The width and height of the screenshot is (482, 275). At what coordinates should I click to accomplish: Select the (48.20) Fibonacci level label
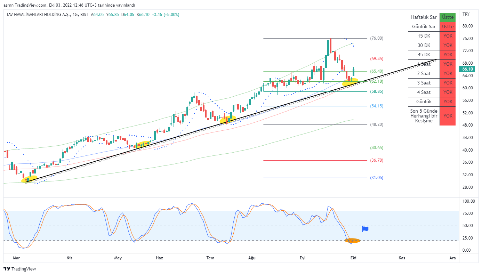(x=377, y=124)
